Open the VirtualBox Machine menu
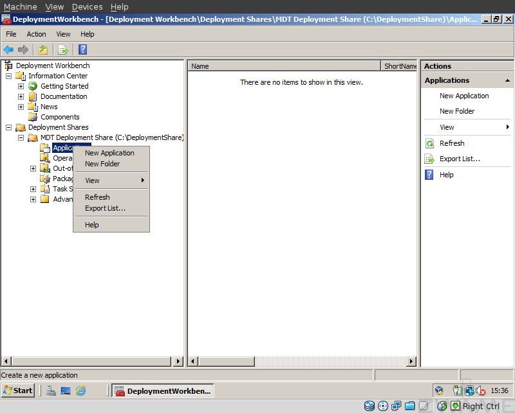Image resolution: width=515 pixels, height=413 pixels. pyautogui.click(x=21, y=6)
